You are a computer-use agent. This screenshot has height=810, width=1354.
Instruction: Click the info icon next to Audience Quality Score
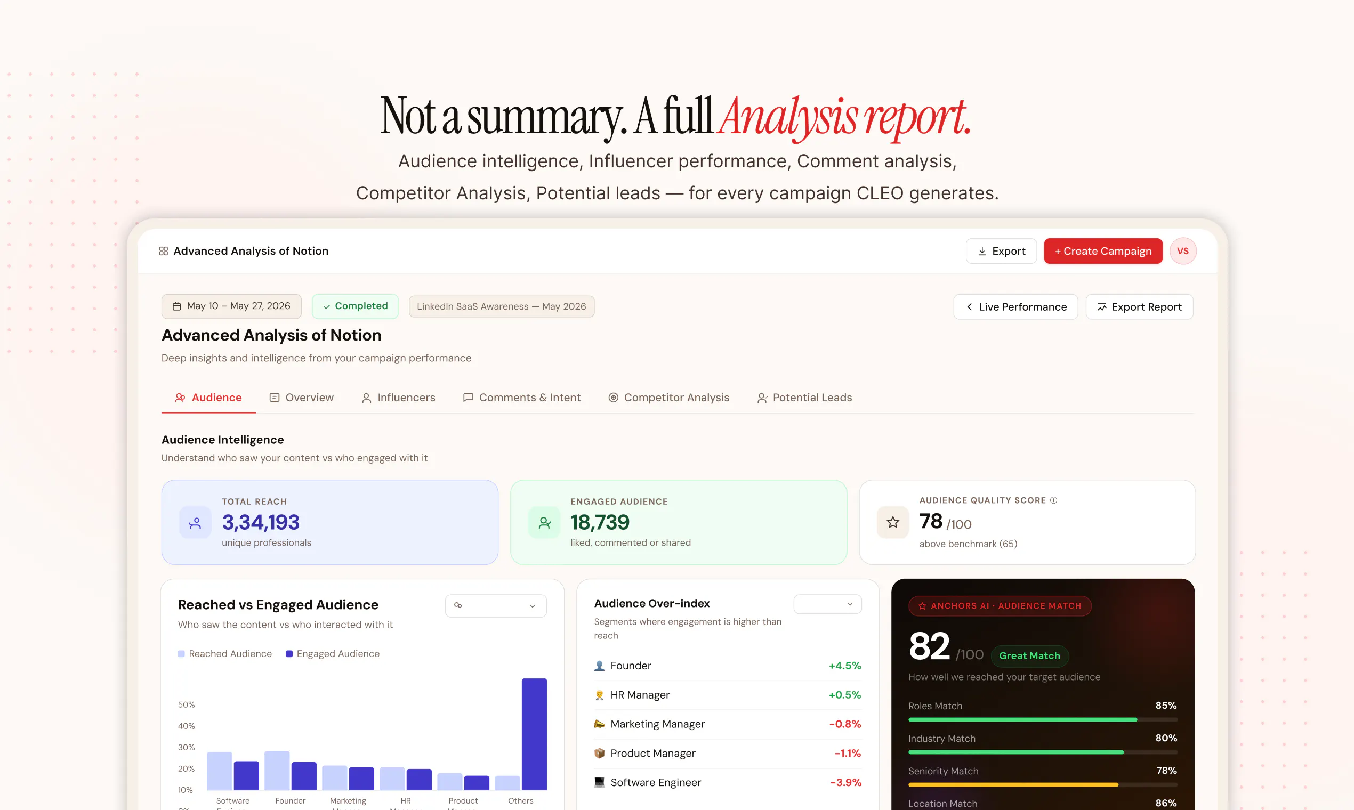click(x=1054, y=500)
